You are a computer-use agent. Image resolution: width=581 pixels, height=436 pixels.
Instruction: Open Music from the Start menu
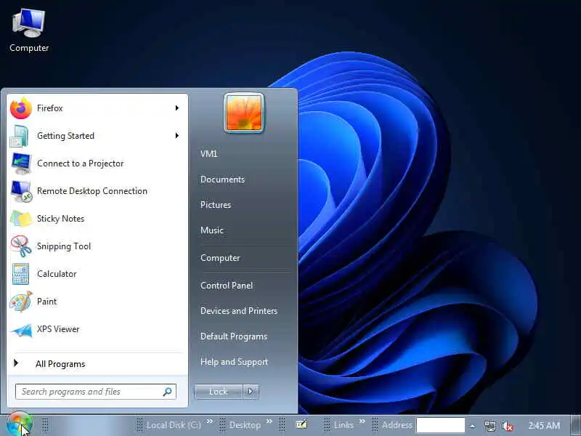click(x=212, y=230)
